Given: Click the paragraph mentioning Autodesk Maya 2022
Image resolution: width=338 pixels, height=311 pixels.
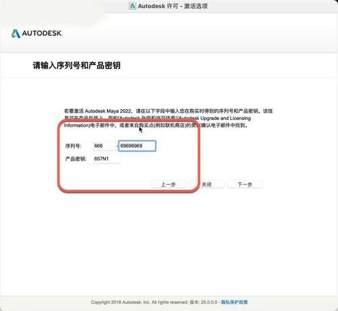Looking at the screenshot, I should (x=168, y=118).
